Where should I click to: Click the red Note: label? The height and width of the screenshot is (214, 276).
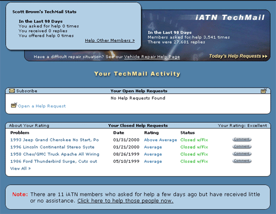pos(20,194)
